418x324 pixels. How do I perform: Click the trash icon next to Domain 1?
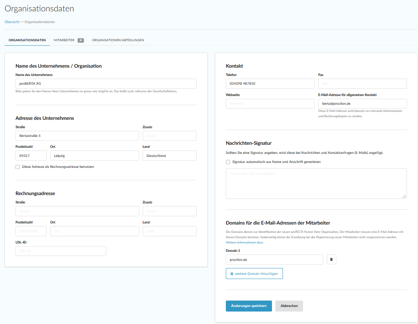[331, 259]
